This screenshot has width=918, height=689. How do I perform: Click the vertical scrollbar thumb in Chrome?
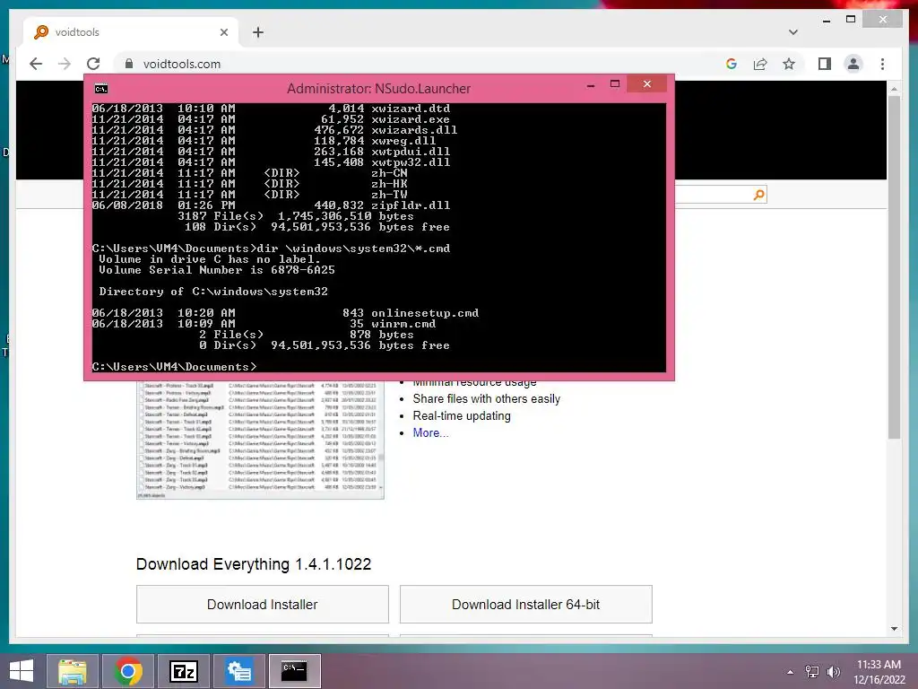[x=894, y=266]
